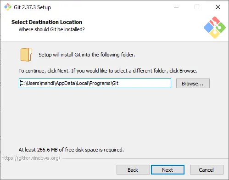Viewport: 229px width, 180px height.
Task: Click the 'To continue, click Next' instruction text
Action: pyautogui.click(x=108, y=71)
